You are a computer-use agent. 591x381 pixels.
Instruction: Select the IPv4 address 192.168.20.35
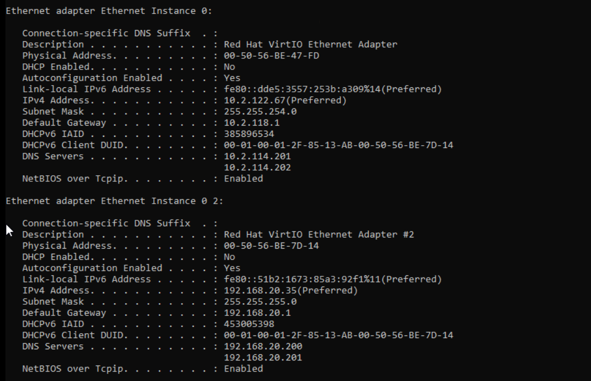(263, 290)
